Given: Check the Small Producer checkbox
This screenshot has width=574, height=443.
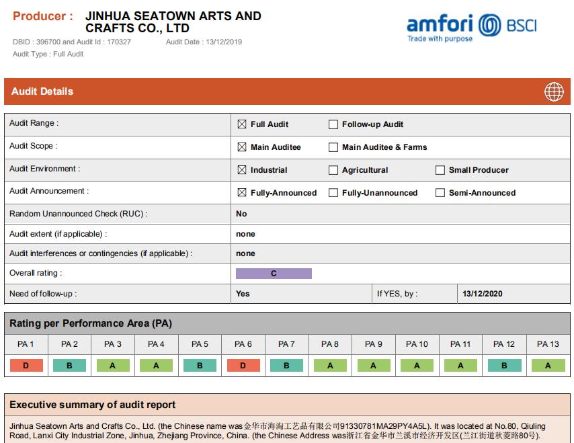Looking at the screenshot, I should [x=440, y=170].
